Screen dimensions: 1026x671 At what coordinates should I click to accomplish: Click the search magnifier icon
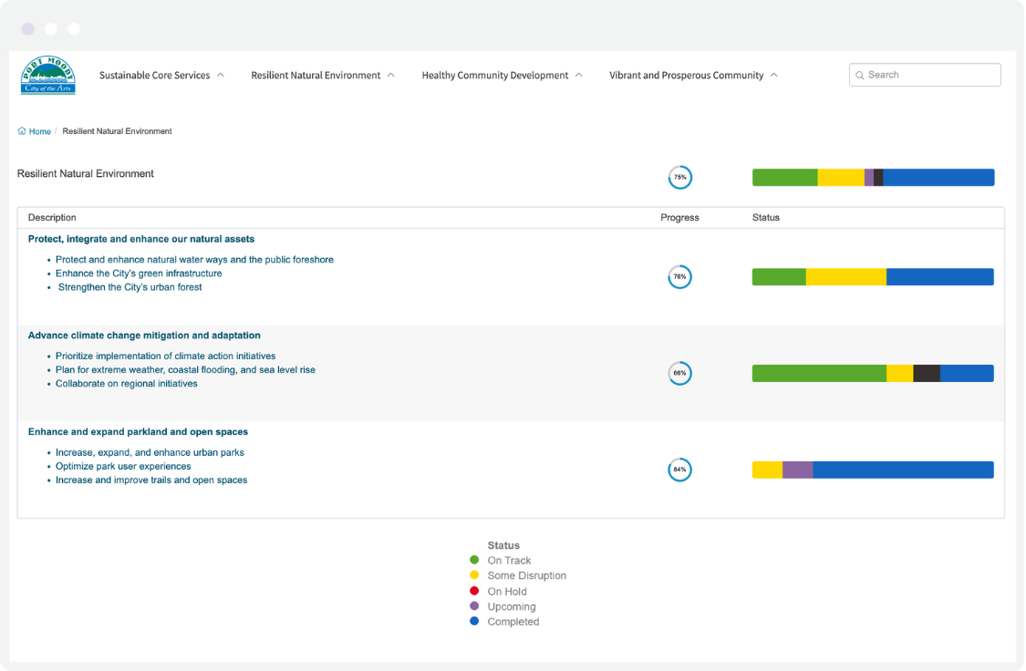click(858, 74)
